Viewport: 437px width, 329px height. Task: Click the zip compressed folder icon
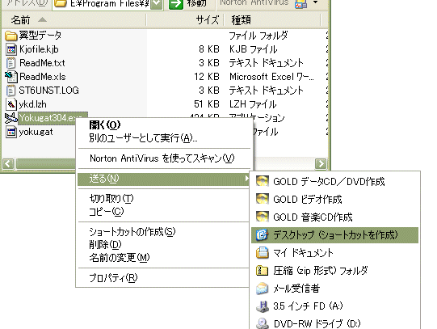pos(263,270)
